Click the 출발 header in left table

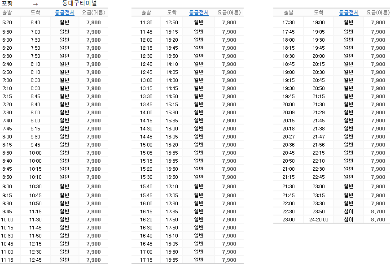[7, 13]
